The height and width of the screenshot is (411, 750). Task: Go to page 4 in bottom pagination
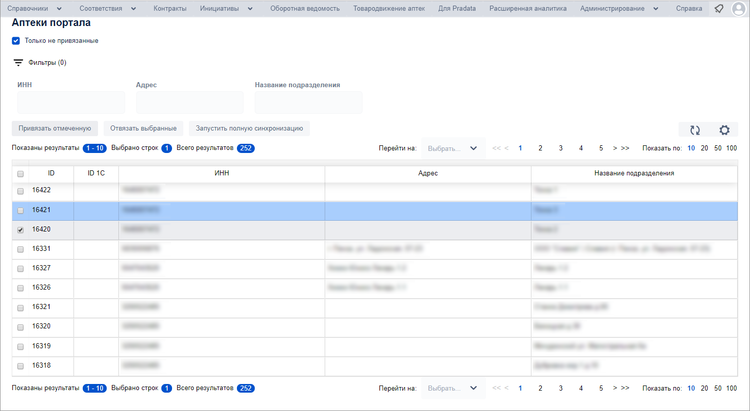[x=581, y=388]
